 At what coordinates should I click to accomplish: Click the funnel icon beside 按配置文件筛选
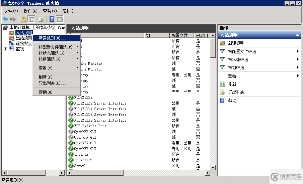(222, 51)
